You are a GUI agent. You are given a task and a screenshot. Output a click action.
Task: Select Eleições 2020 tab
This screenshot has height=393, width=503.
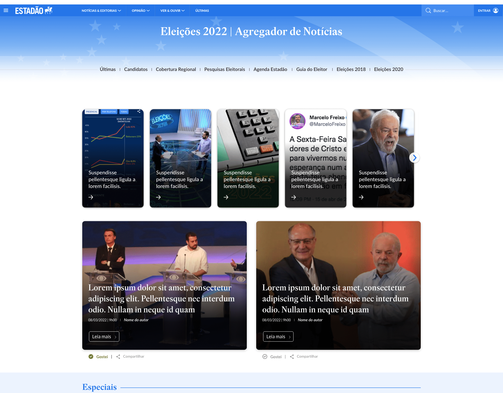389,69
